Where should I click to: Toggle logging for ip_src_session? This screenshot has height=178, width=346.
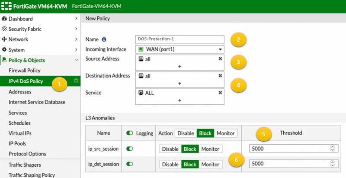click(x=129, y=149)
